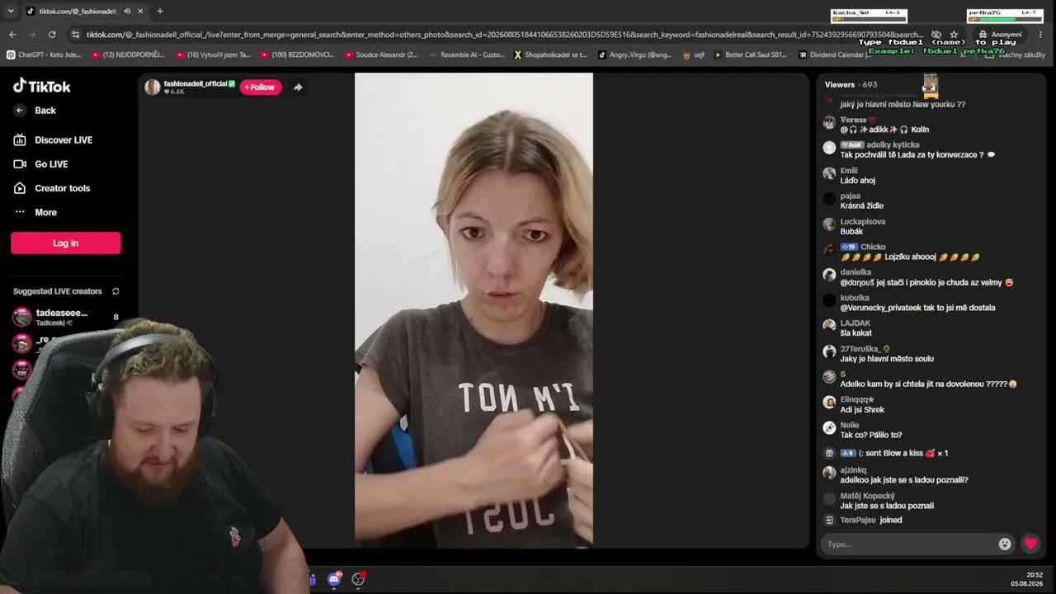Open emoji picker in chat

pyautogui.click(x=1005, y=544)
